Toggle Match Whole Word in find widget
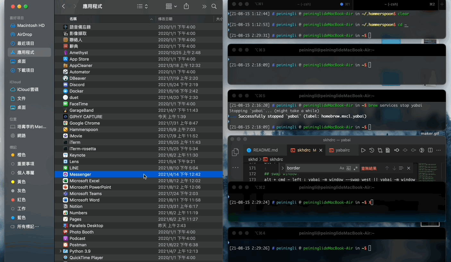The width and height of the screenshot is (451, 262). 349,168
